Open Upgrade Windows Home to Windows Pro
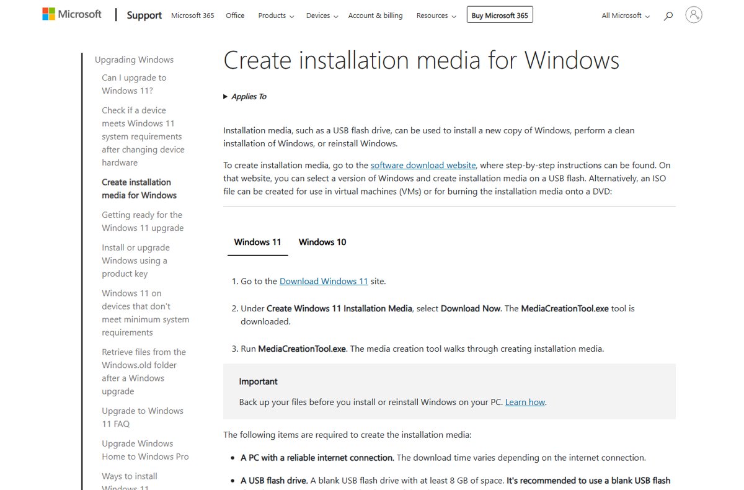 pos(145,450)
